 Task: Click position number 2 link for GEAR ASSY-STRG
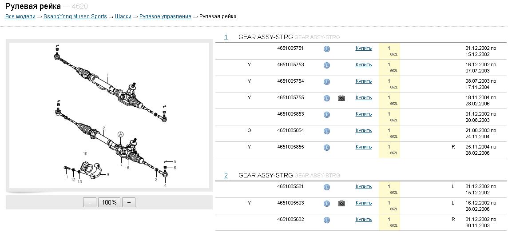(x=226, y=176)
